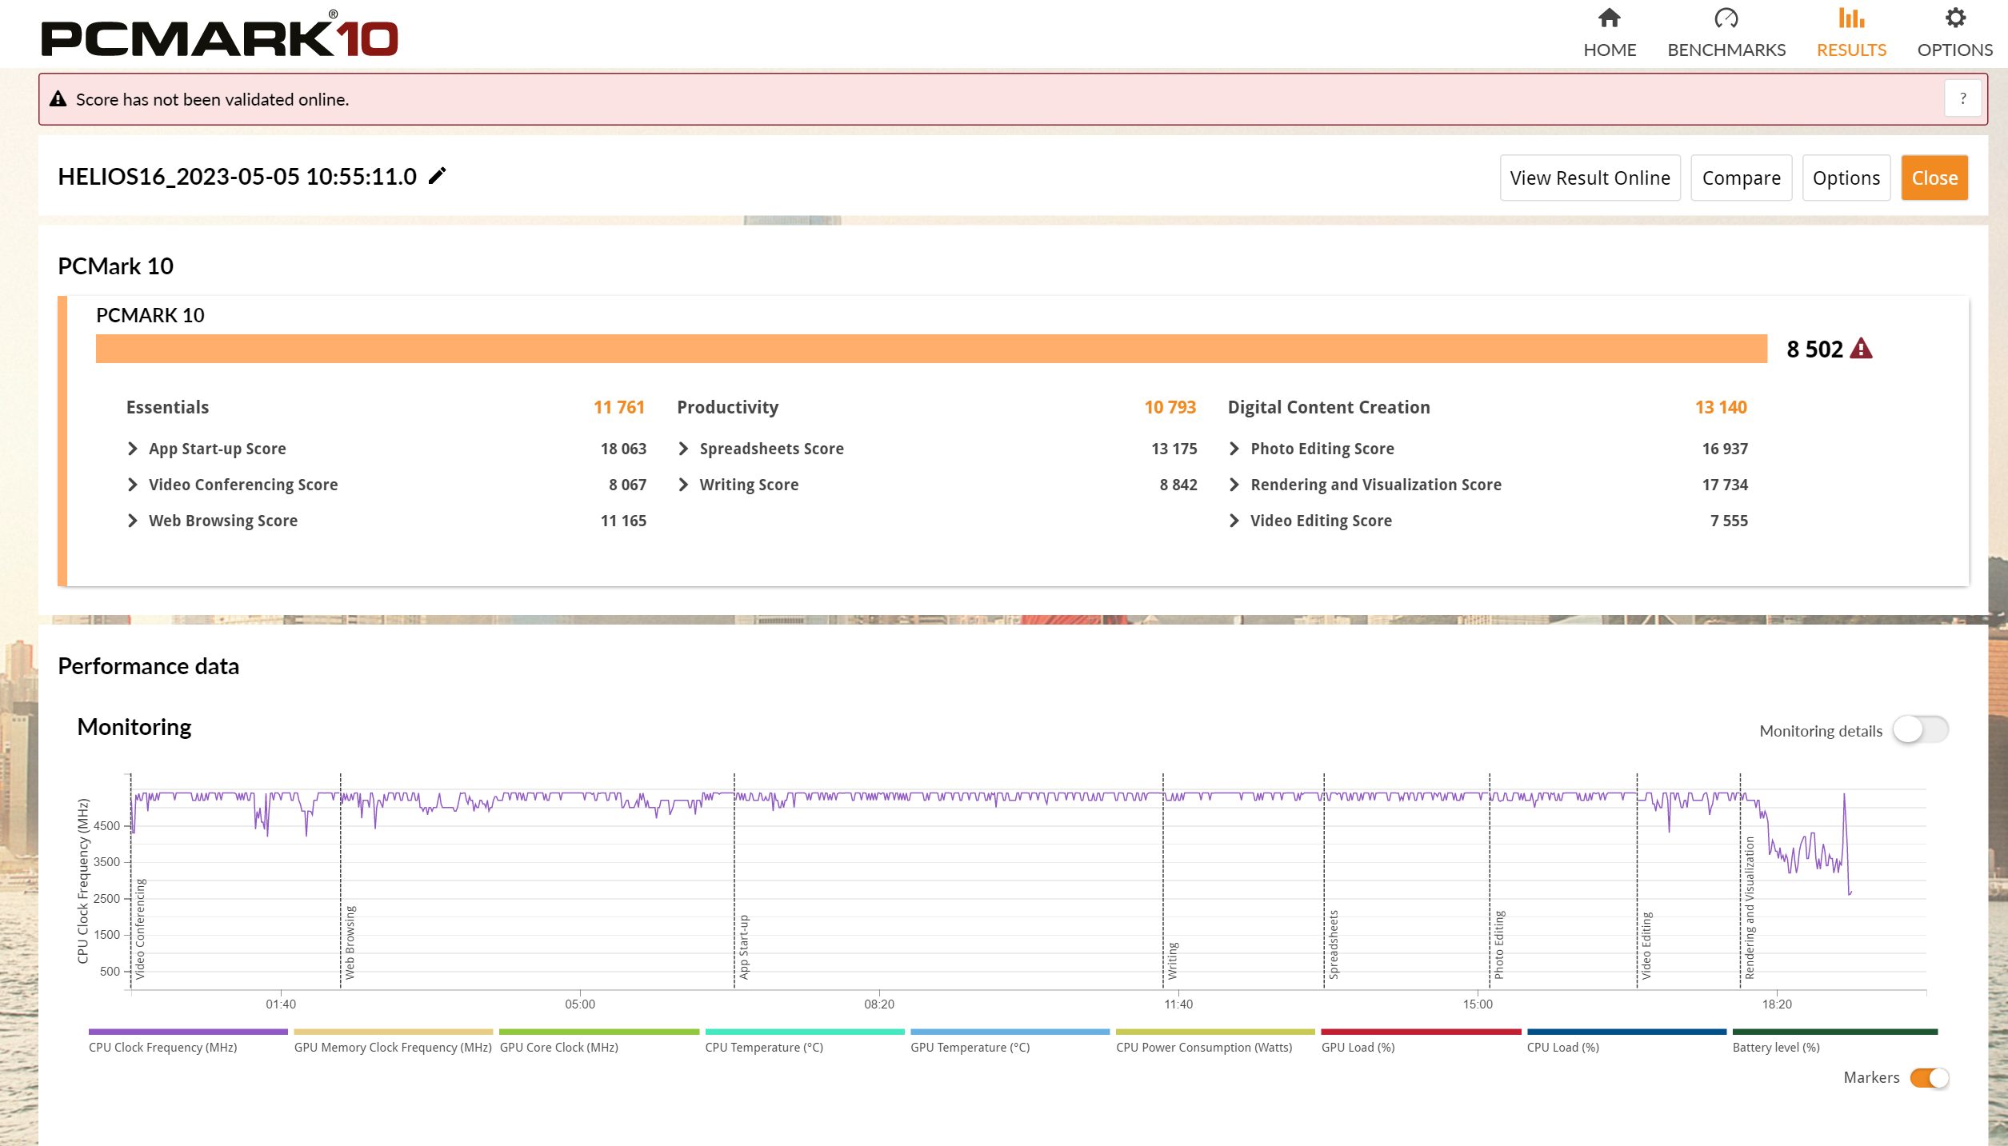
Task: Open Options via the gear icon
Action: (1954, 18)
